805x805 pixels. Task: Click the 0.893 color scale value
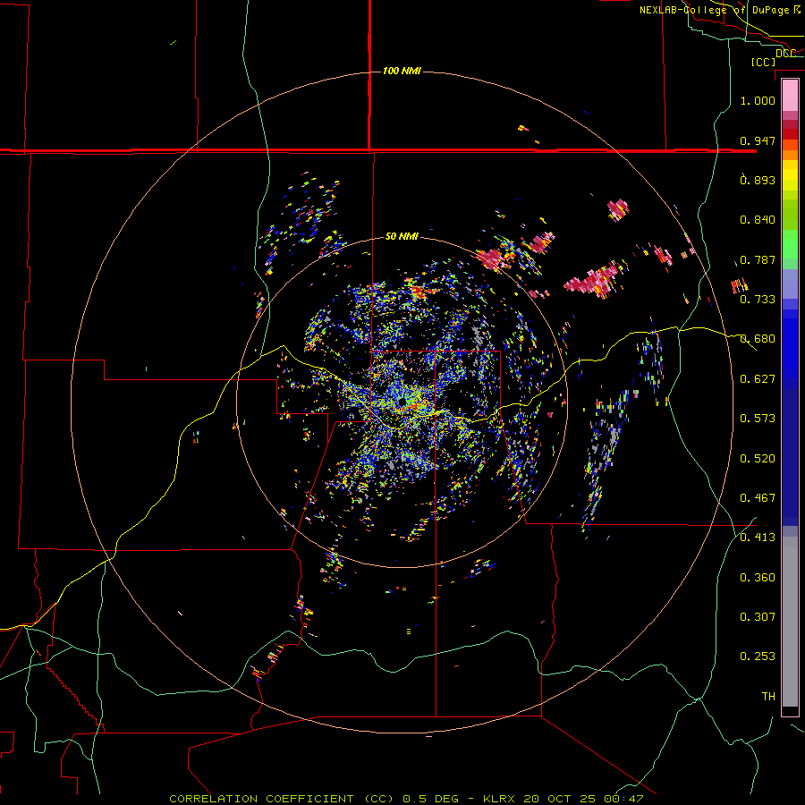pyautogui.click(x=758, y=180)
